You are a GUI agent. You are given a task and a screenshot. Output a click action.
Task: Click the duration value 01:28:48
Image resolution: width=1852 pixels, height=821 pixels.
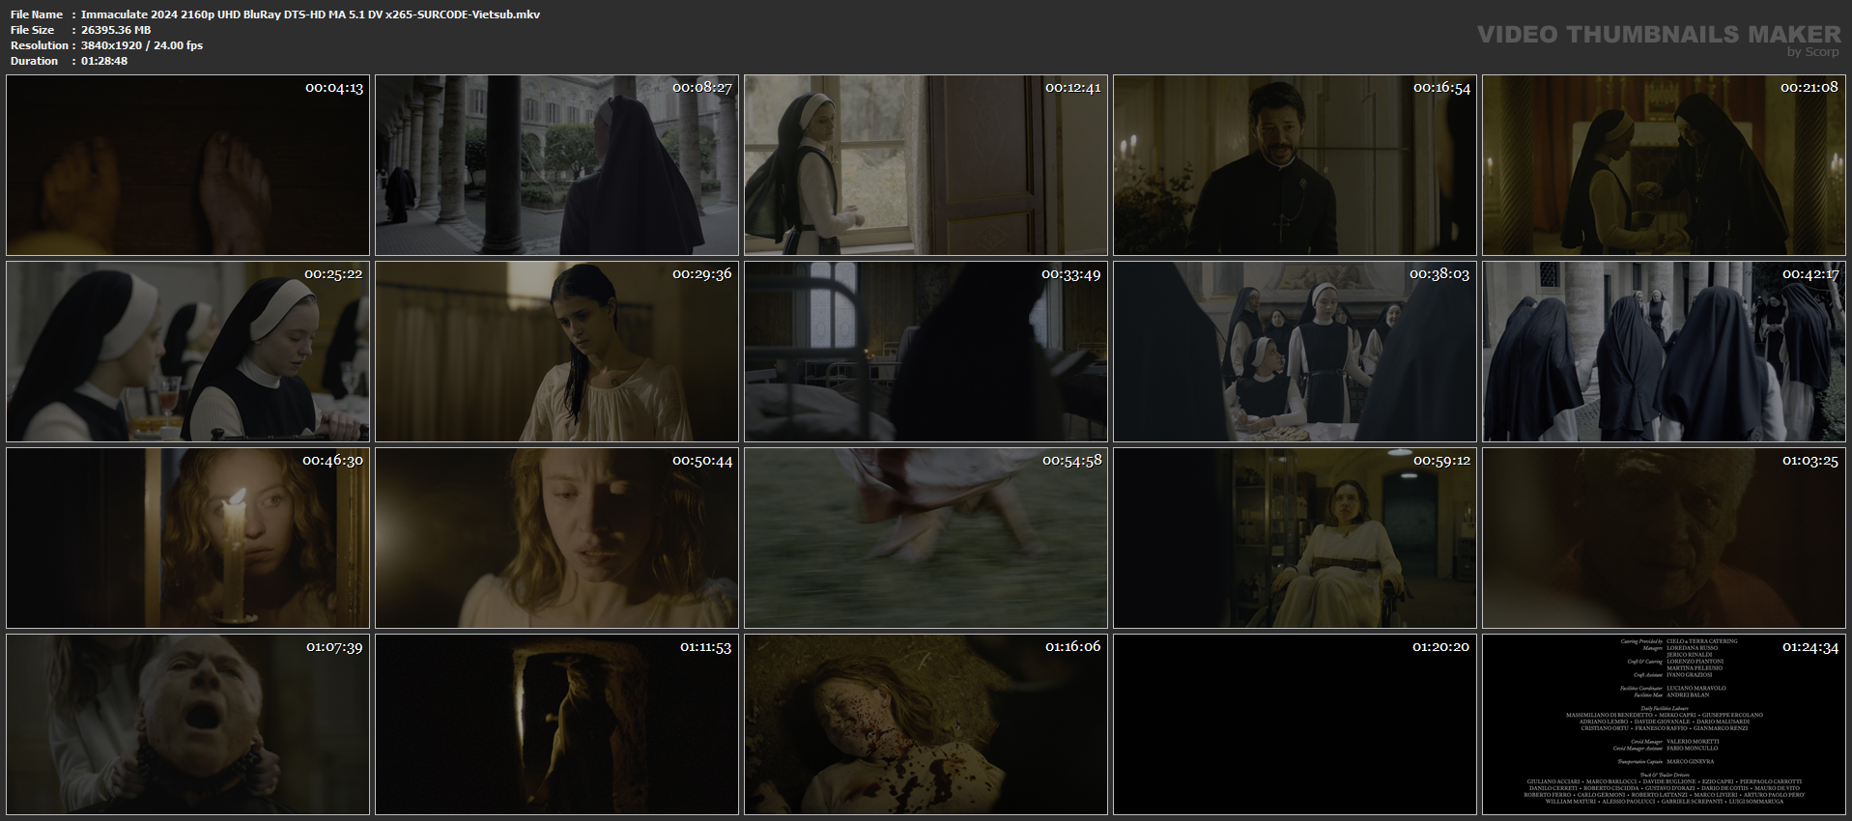pos(104,61)
